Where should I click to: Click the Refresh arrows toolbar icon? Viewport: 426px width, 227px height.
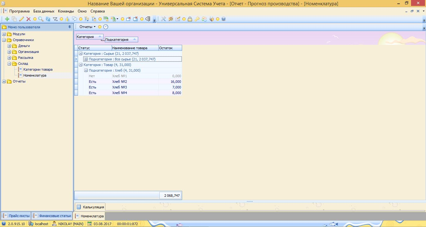click(x=48, y=19)
